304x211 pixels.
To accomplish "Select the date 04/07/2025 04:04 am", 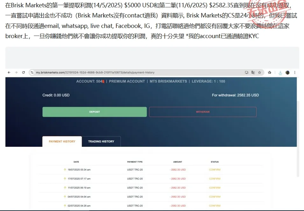I will click(79, 197).
